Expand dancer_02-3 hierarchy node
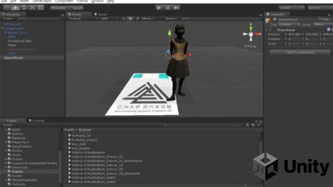The image size is (333, 187). (6, 33)
